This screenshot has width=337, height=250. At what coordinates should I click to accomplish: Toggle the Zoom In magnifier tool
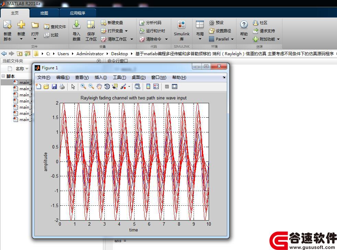pos(83,86)
